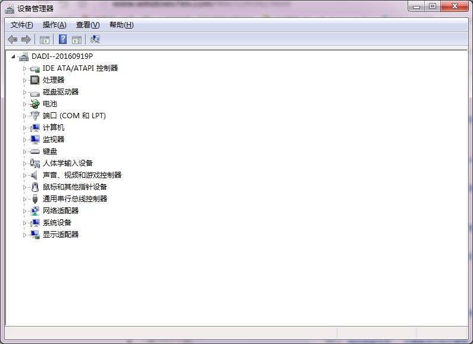
Task: Expand the 鼠标和其他指针设备 node
Action: pos(25,187)
